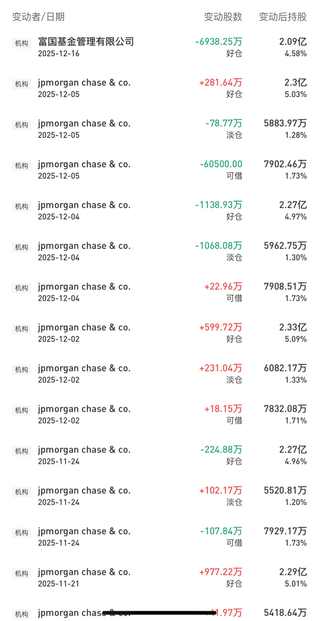
Task: Tap the 机构 badge on the -224.88万 row
Action: coord(22,451)
